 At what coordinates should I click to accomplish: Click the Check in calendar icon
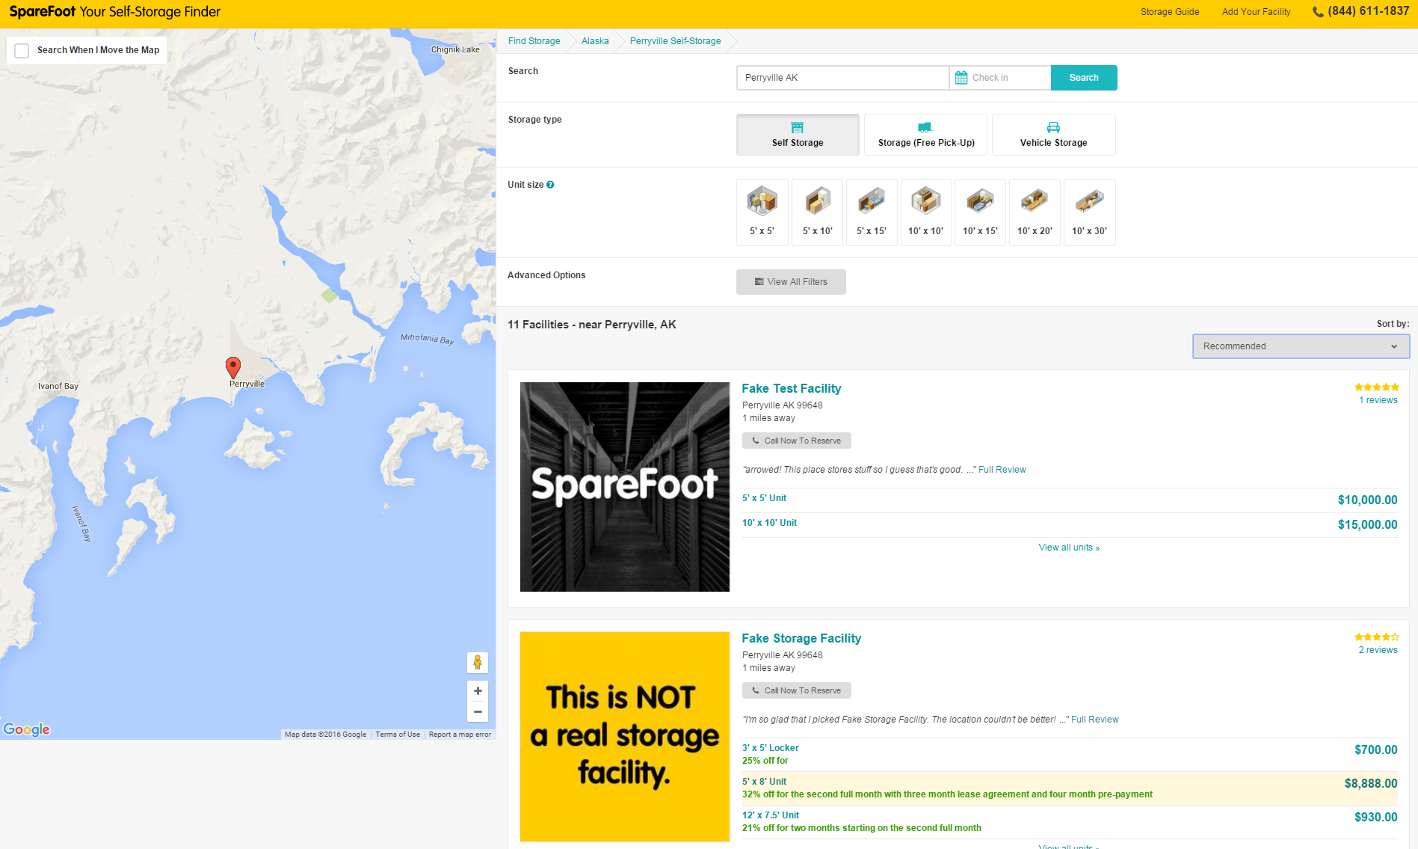[x=961, y=78]
